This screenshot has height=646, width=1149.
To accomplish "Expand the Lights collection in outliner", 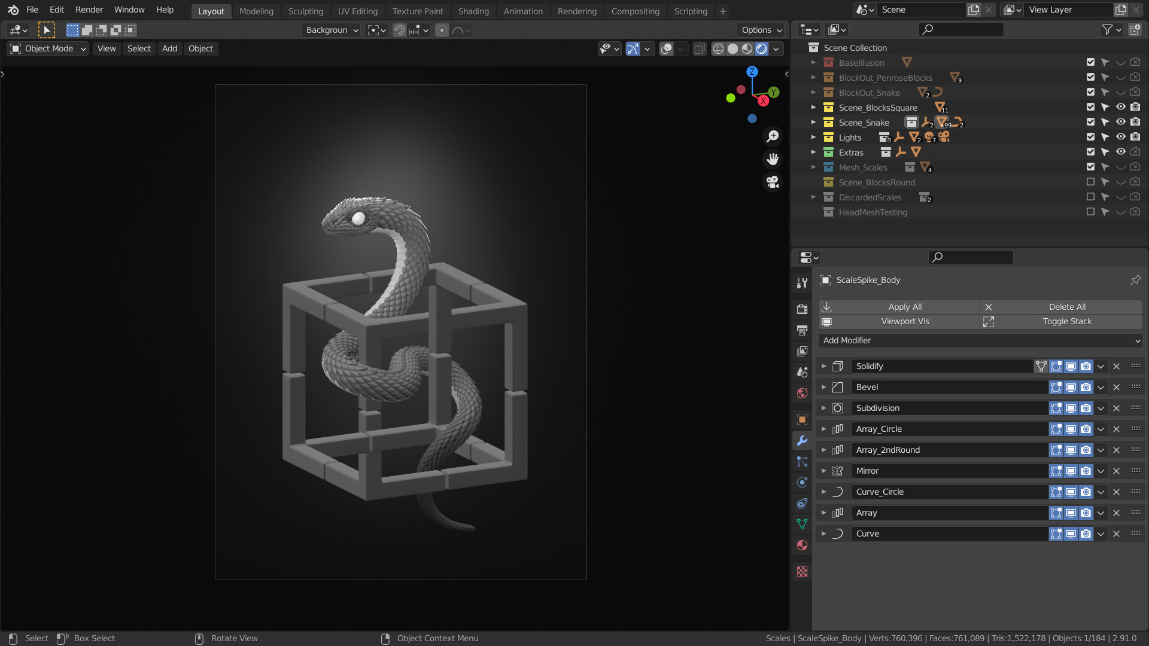I will click(813, 137).
